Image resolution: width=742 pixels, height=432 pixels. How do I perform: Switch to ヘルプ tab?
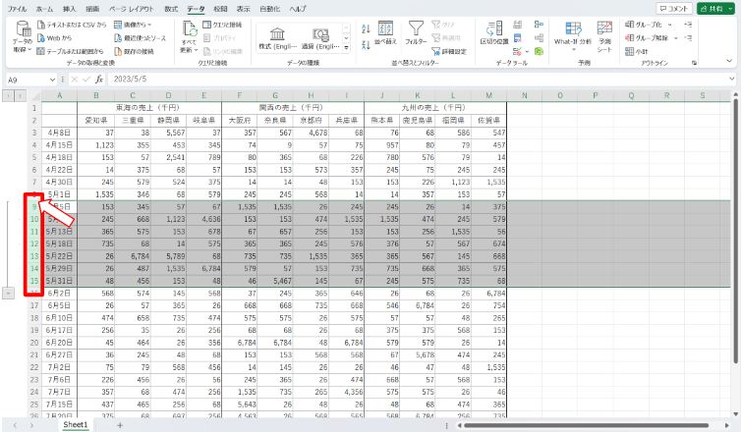click(298, 9)
